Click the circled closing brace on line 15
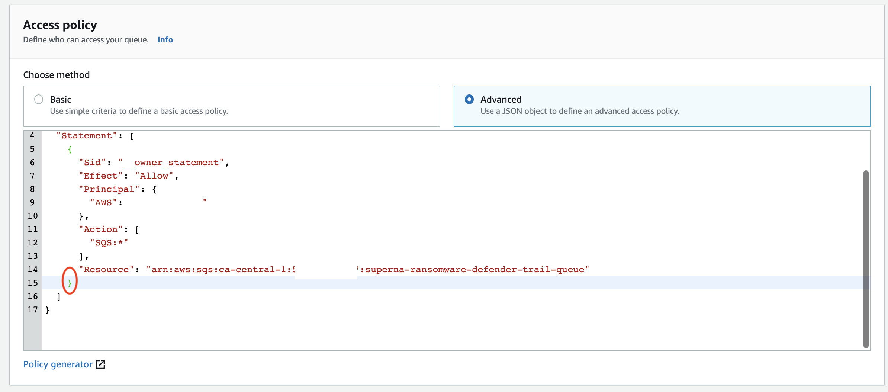 (x=70, y=283)
